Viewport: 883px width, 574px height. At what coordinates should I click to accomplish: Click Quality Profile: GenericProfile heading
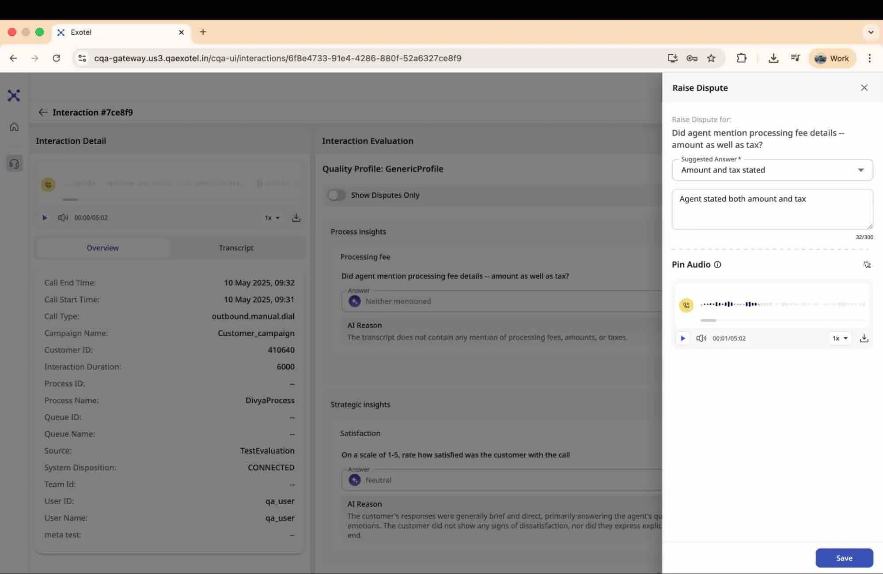click(x=383, y=169)
